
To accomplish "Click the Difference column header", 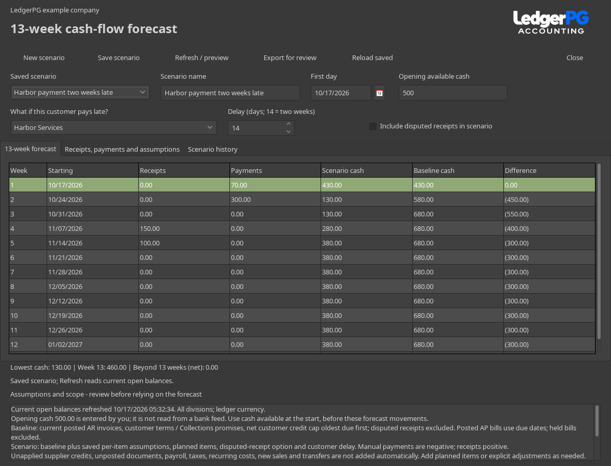I will pyautogui.click(x=549, y=170).
